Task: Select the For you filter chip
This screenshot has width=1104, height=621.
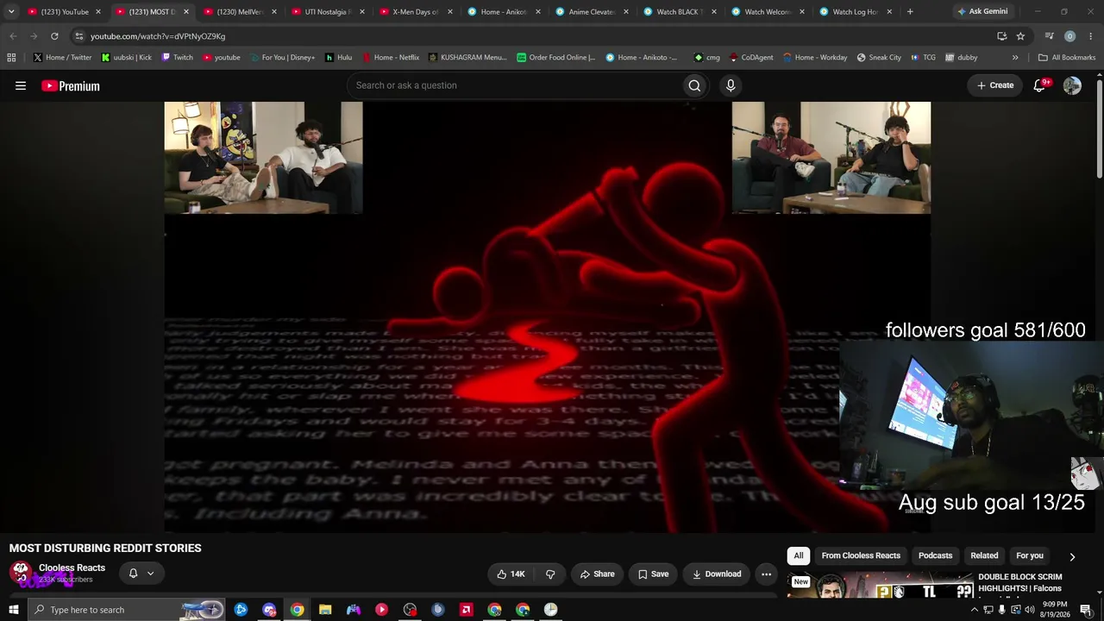Action: pyautogui.click(x=1030, y=555)
